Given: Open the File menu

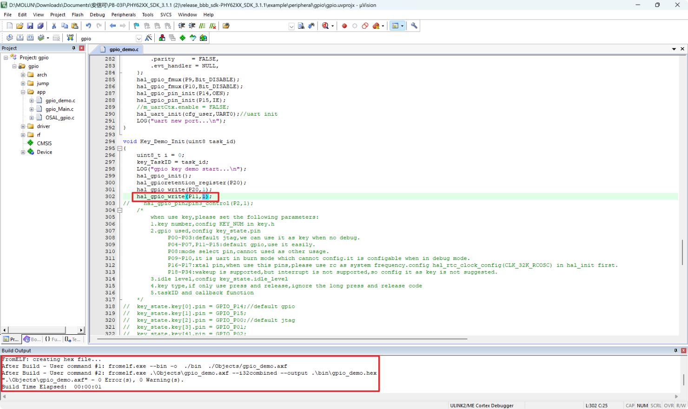Looking at the screenshot, I should [8, 15].
